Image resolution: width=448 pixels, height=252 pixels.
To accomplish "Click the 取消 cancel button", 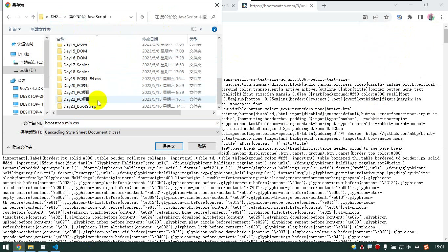I will [x=202, y=146].
